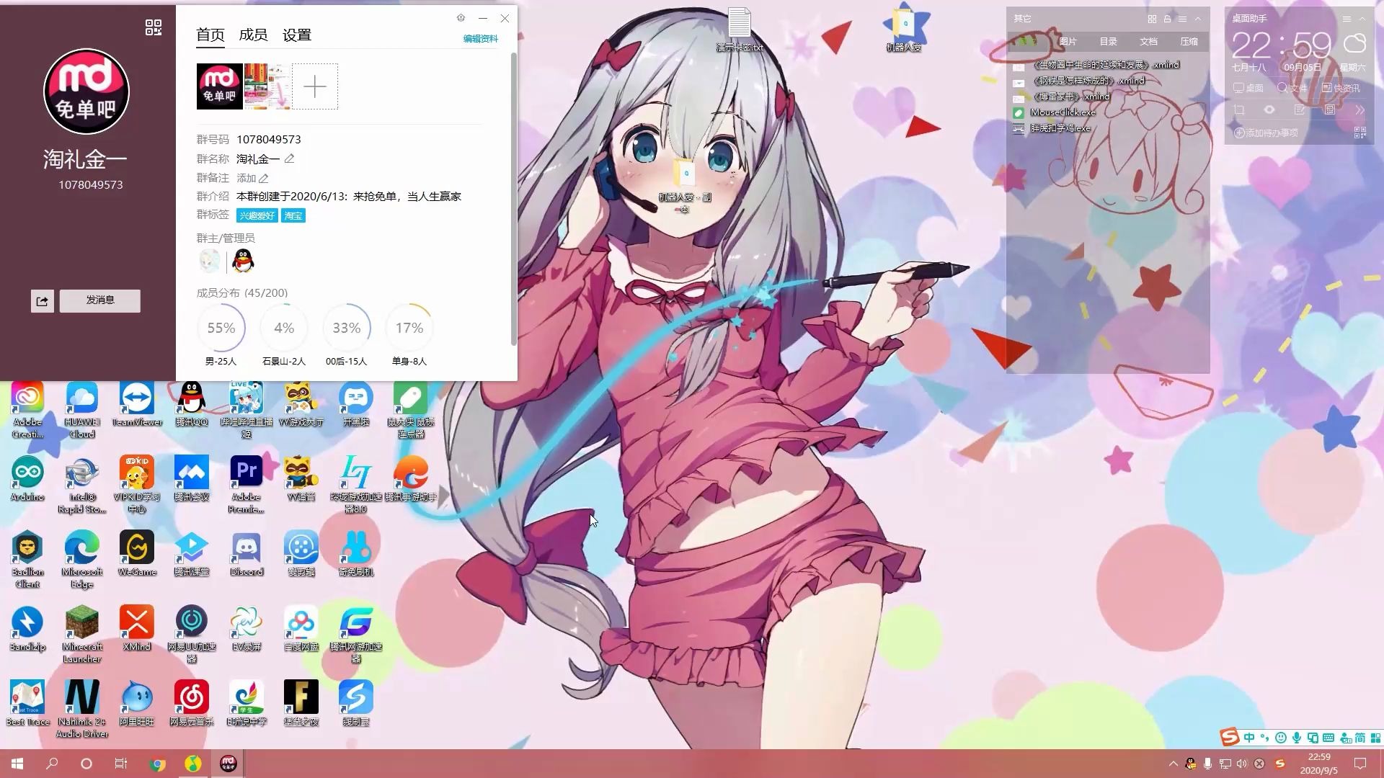Open the Windows Start menu
Viewport: 1384px width, 778px height.
(17, 764)
